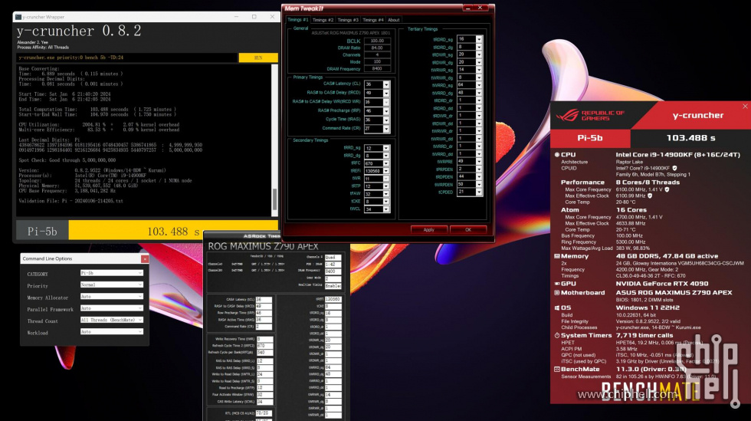Expand the tRRD_sg dropdown in Secondary Timings

click(x=386, y=148)
